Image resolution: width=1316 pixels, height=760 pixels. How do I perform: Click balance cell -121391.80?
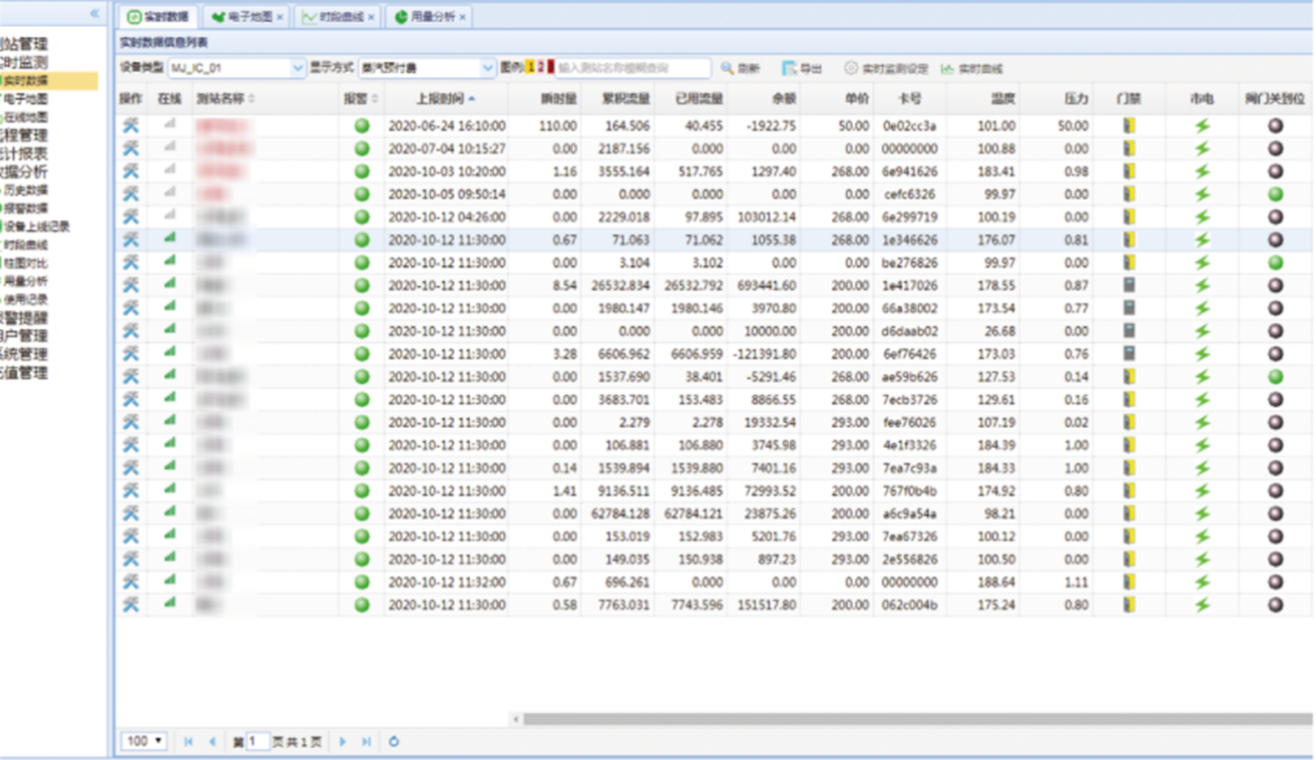pos(763,354)
